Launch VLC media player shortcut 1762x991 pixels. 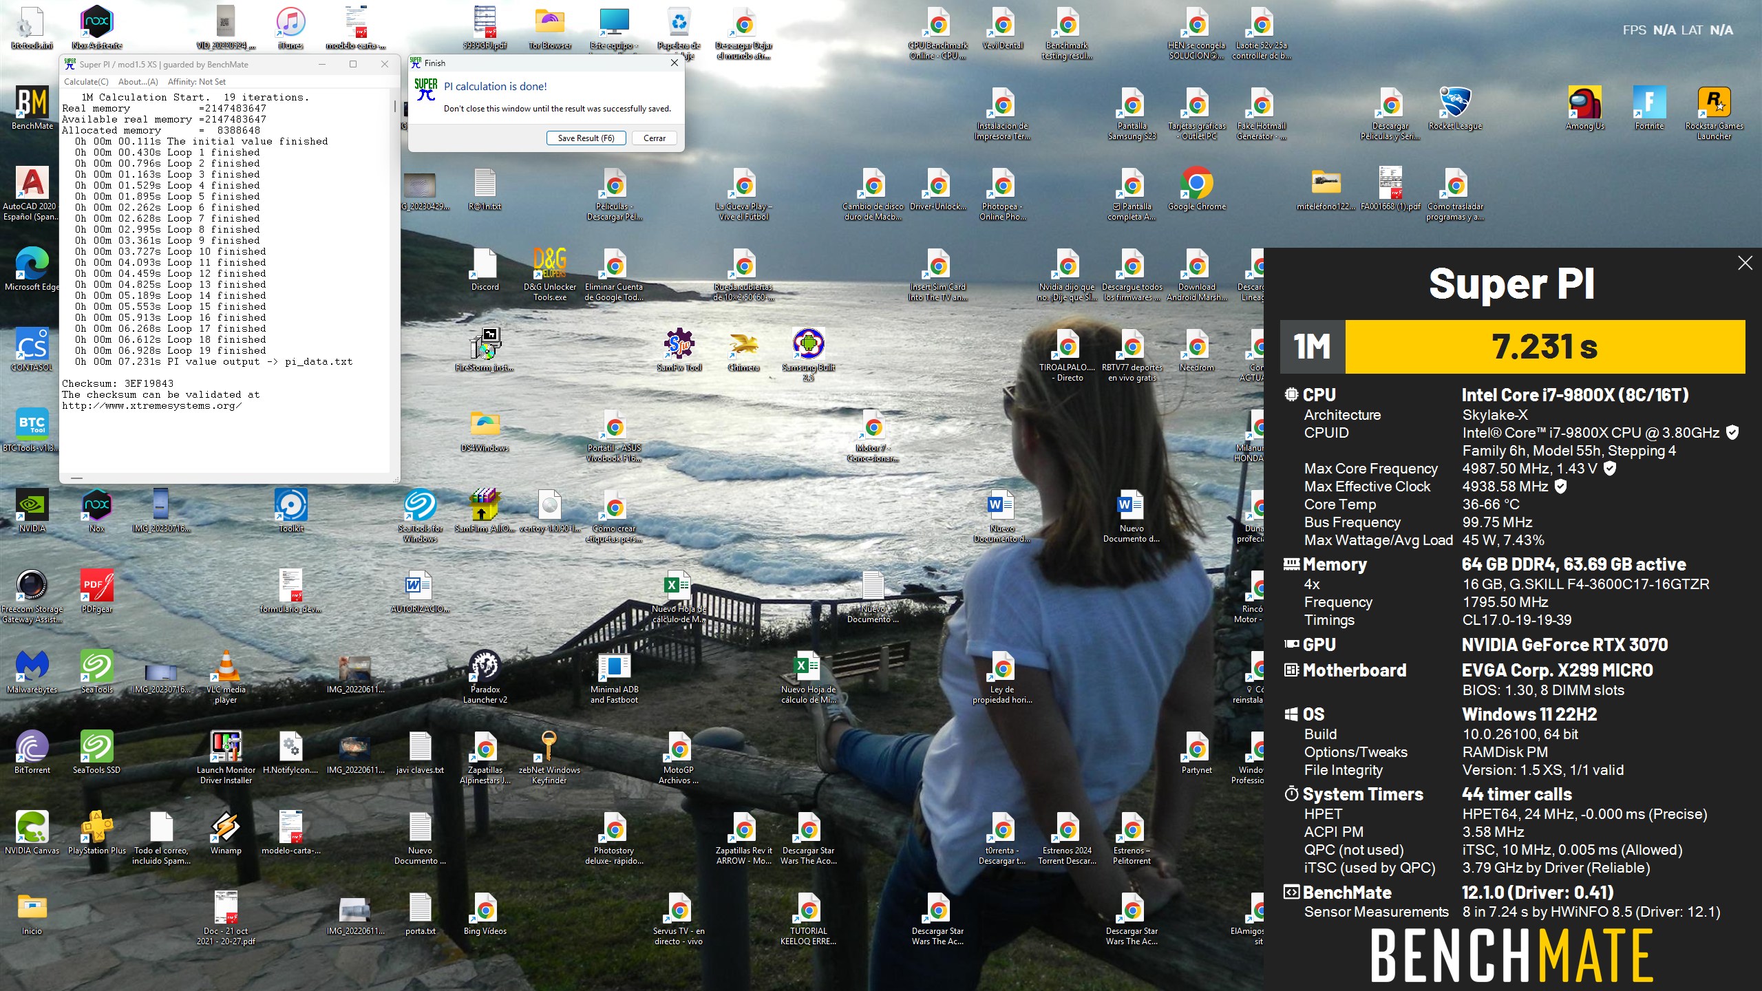pyautogui.click(x=226, y=677)
